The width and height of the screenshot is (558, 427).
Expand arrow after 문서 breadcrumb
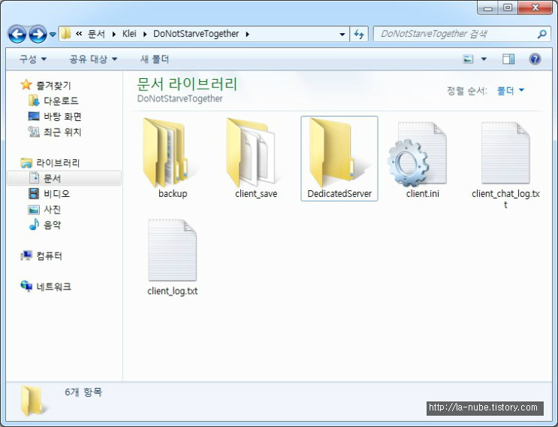point(114,34)
